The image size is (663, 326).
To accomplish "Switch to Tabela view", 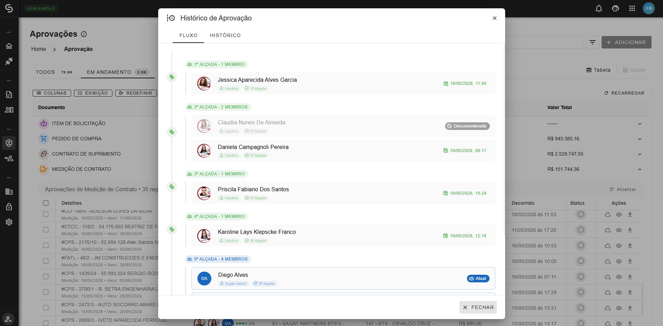I will tap(598, 70).
